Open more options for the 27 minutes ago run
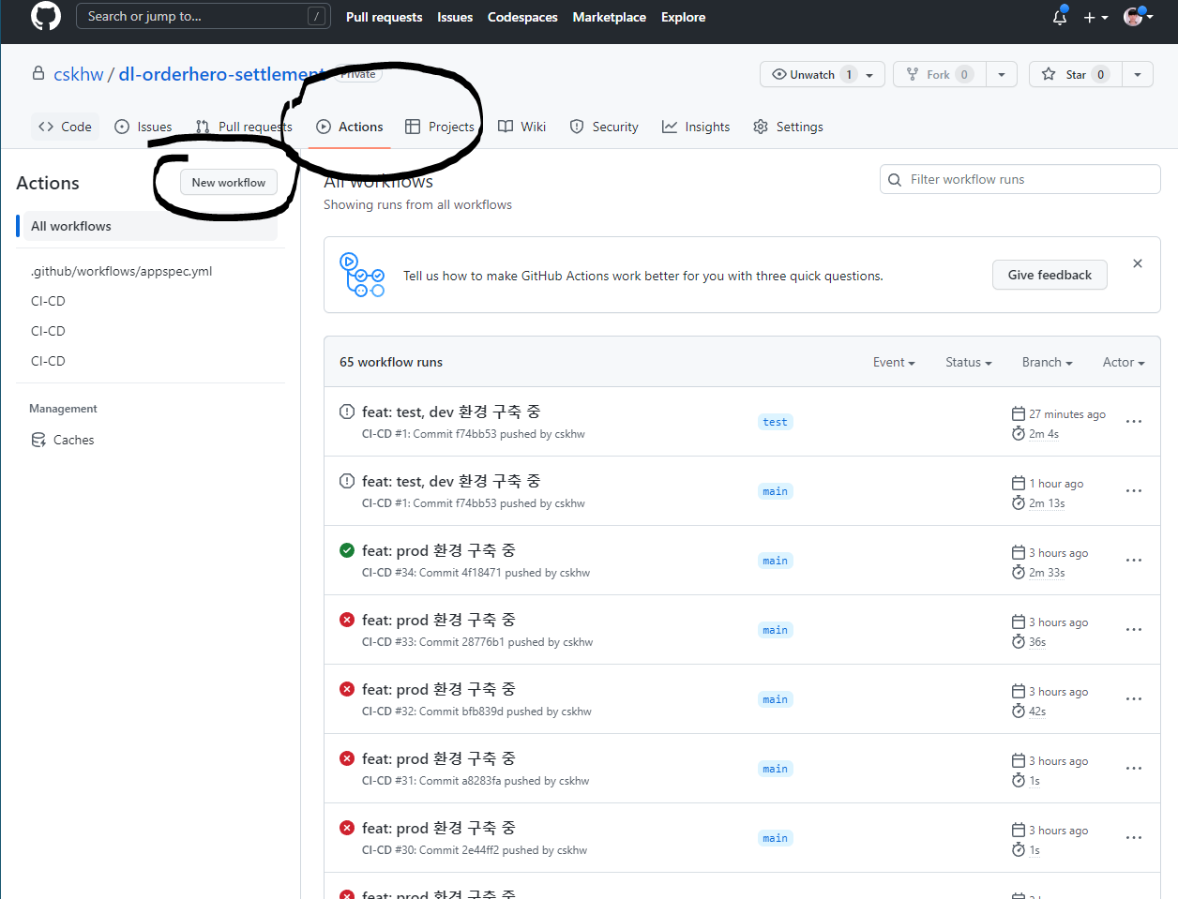Screen dimensions: 1178x899 click(1134, 422)
